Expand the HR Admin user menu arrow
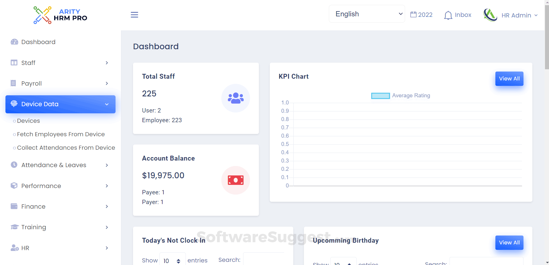 [536, 15]
